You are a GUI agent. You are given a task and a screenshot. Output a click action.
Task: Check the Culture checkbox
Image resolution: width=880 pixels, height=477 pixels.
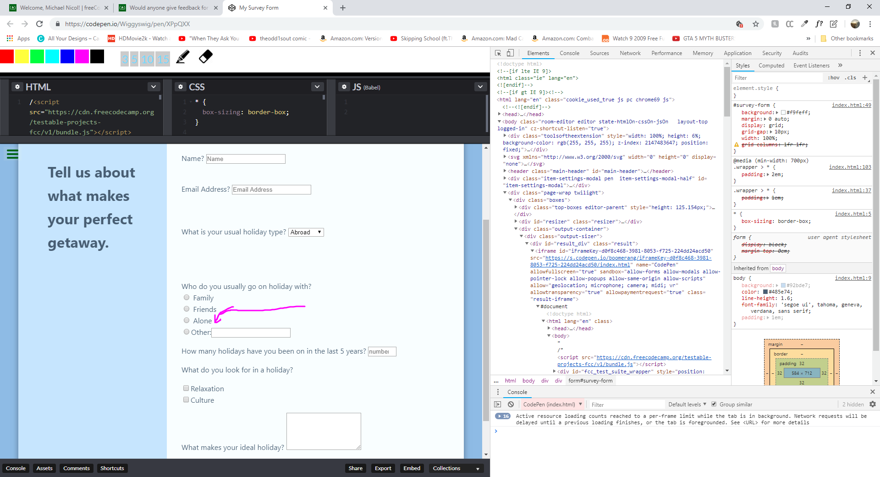click(186, 400)
